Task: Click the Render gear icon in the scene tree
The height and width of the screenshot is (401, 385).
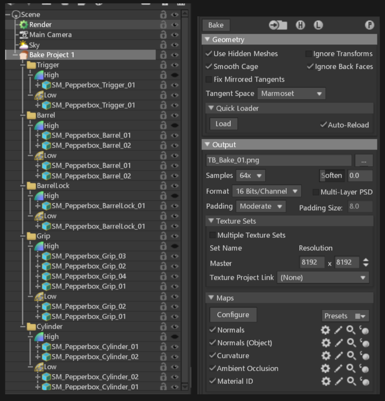Action: point(24,24)
